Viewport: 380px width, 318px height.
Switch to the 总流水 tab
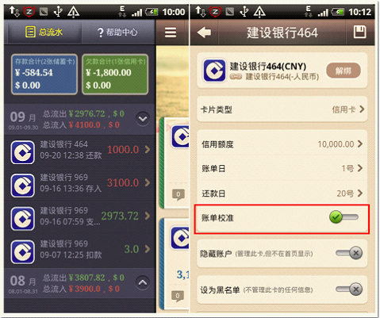[x=44, y=33]
